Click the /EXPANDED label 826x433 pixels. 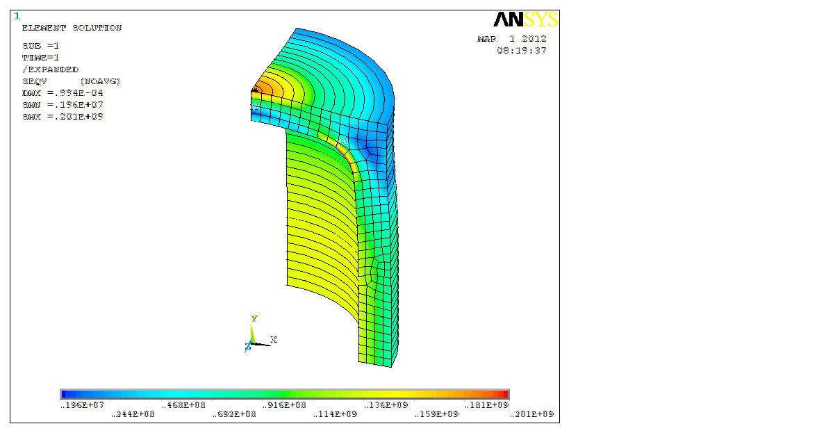[x=50, y=70]
